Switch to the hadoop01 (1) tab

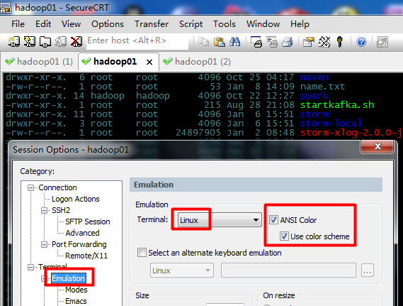coord(39,62)
